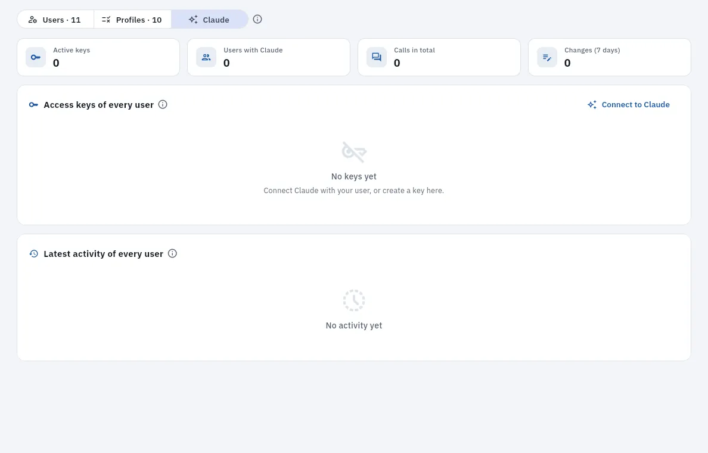Click info icon next to Latest activity heading

click(x=172, y=253)
